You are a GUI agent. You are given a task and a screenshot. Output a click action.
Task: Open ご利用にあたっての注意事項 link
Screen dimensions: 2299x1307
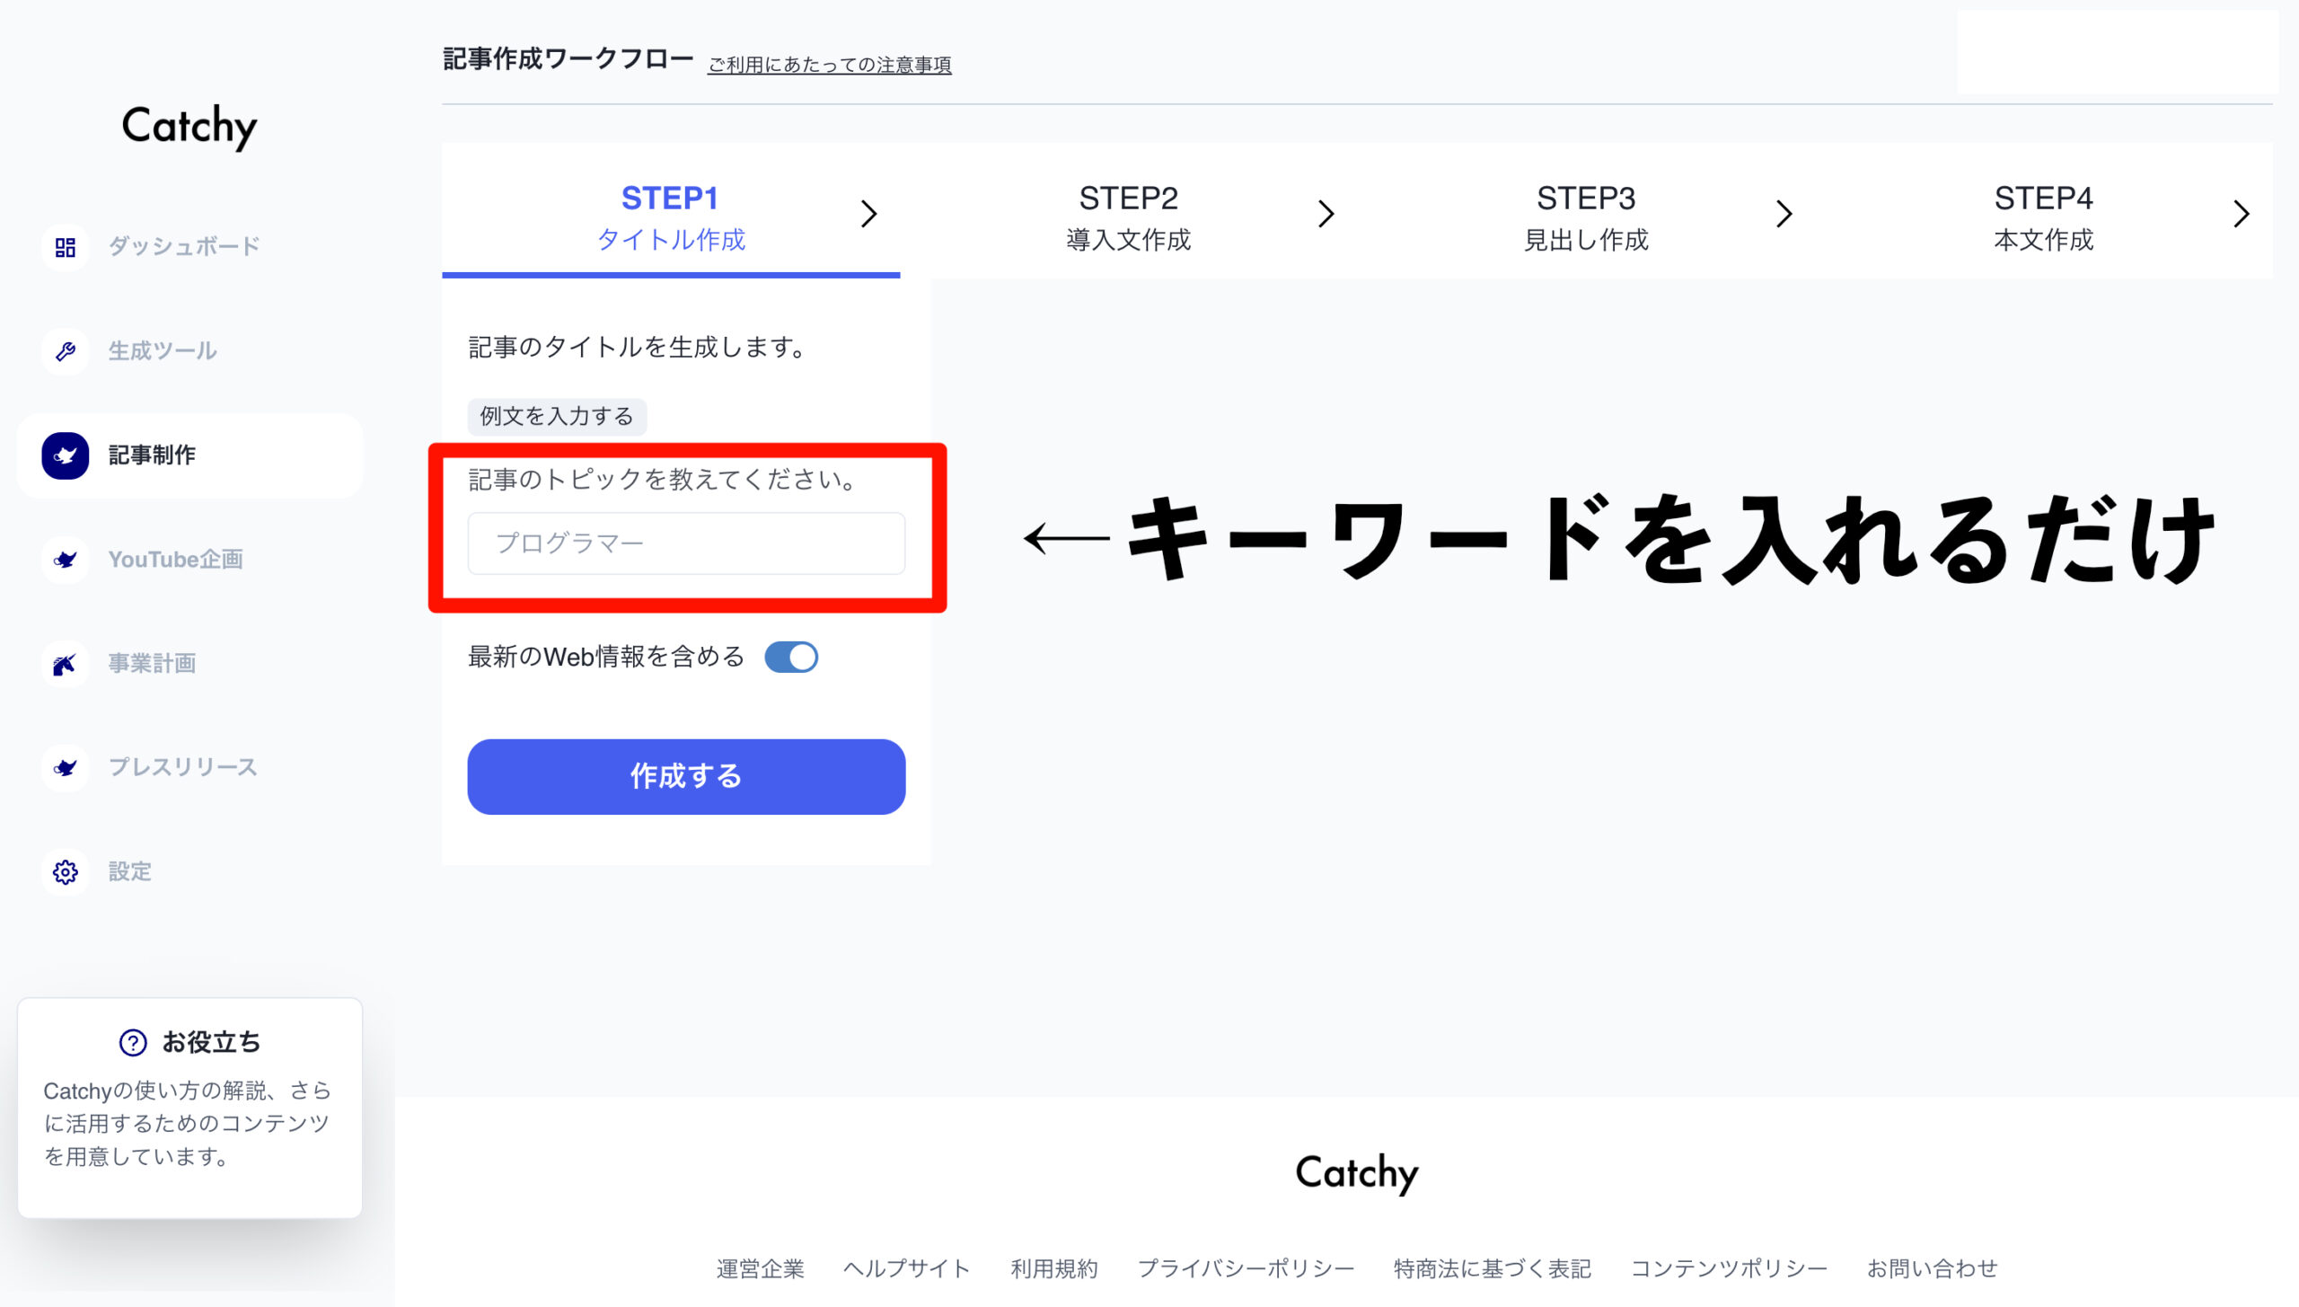coord(829,65)
